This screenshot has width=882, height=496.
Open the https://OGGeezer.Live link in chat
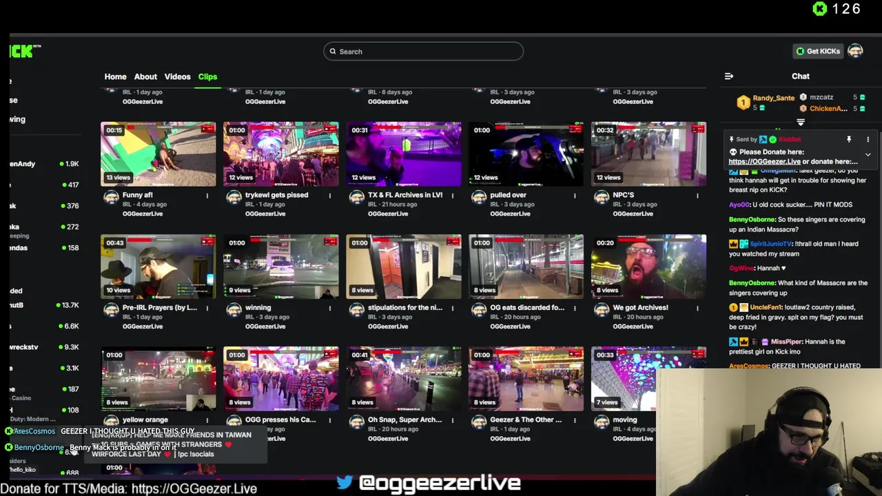point(764,162)
